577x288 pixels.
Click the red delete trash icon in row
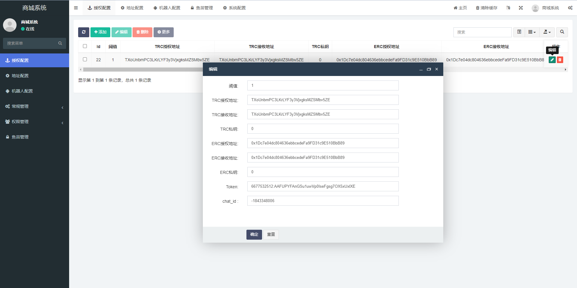point(560,60)
